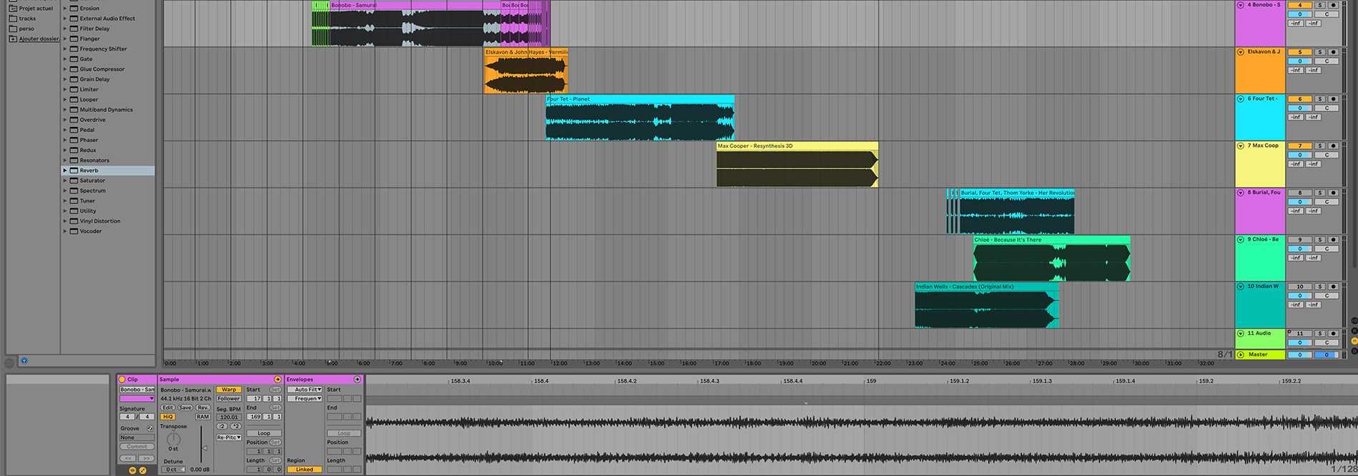
Task: Click the Tuner folder icon
Action: pos(74,201)
